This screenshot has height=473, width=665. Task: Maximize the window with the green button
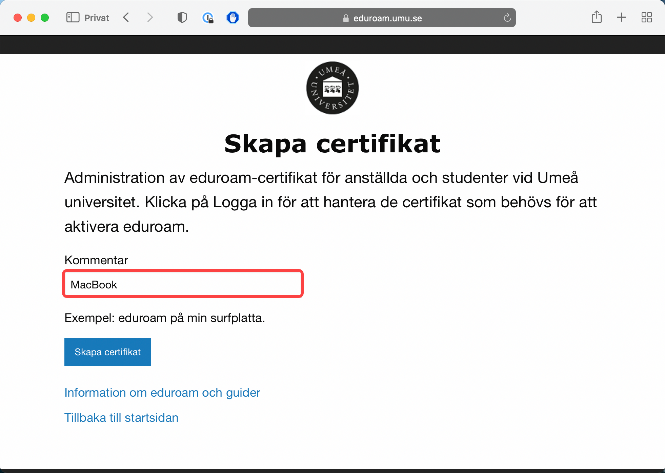point(45,18)
